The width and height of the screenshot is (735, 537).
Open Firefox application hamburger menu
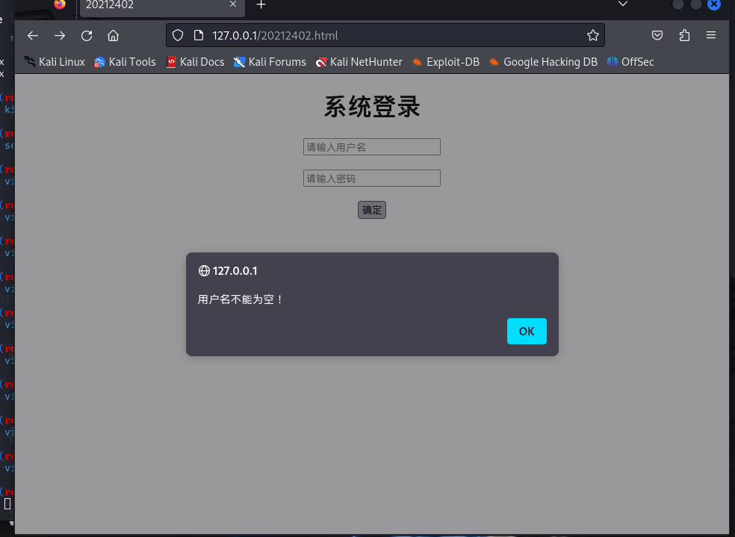click(x=711, y=36)
